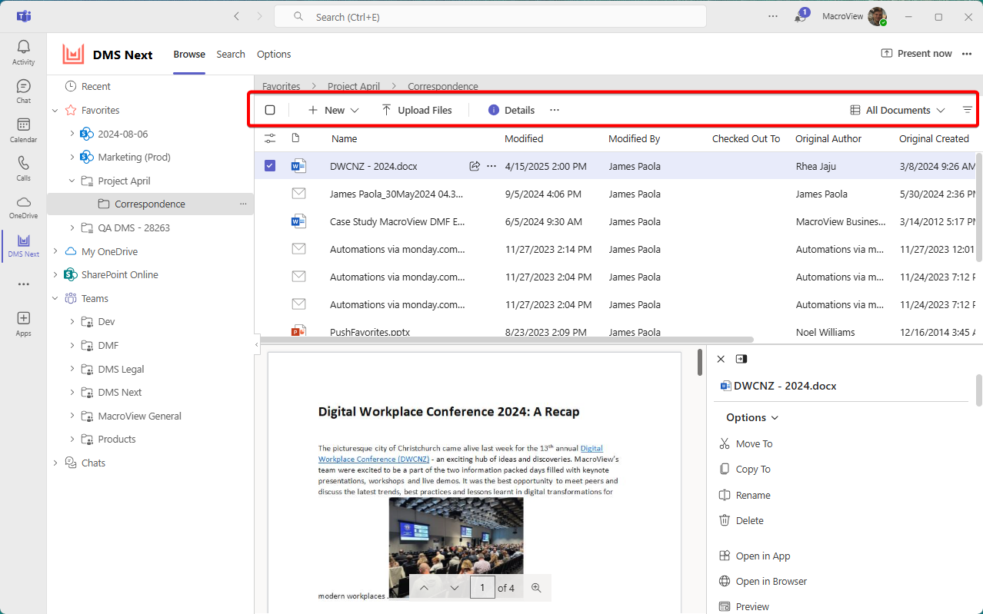983x614 pixels.
Task: Close the details panel with X
Action: 721,359
